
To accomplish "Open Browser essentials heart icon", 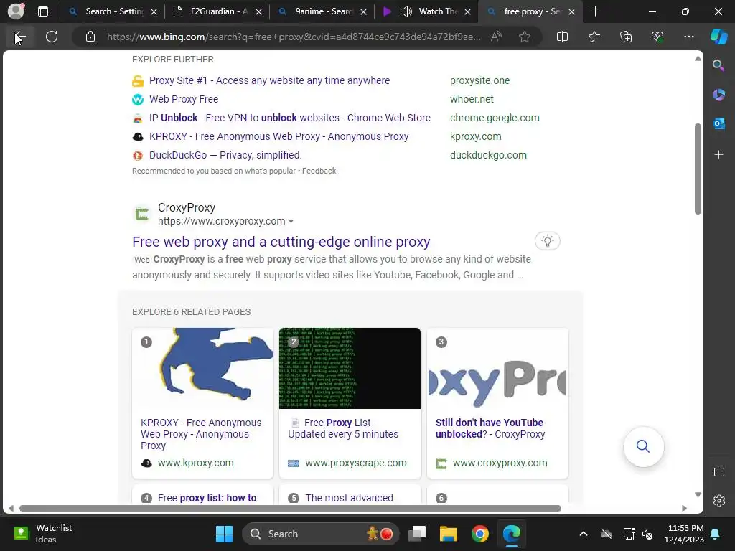I will [x=657, y=37].
